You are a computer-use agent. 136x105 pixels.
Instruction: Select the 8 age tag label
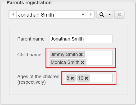pyautogui.click(x=68, y=78)
